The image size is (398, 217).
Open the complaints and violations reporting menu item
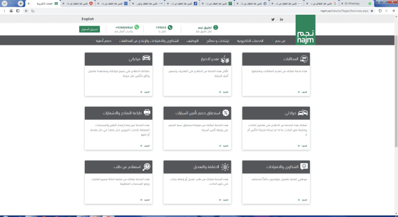coord(149,41)
